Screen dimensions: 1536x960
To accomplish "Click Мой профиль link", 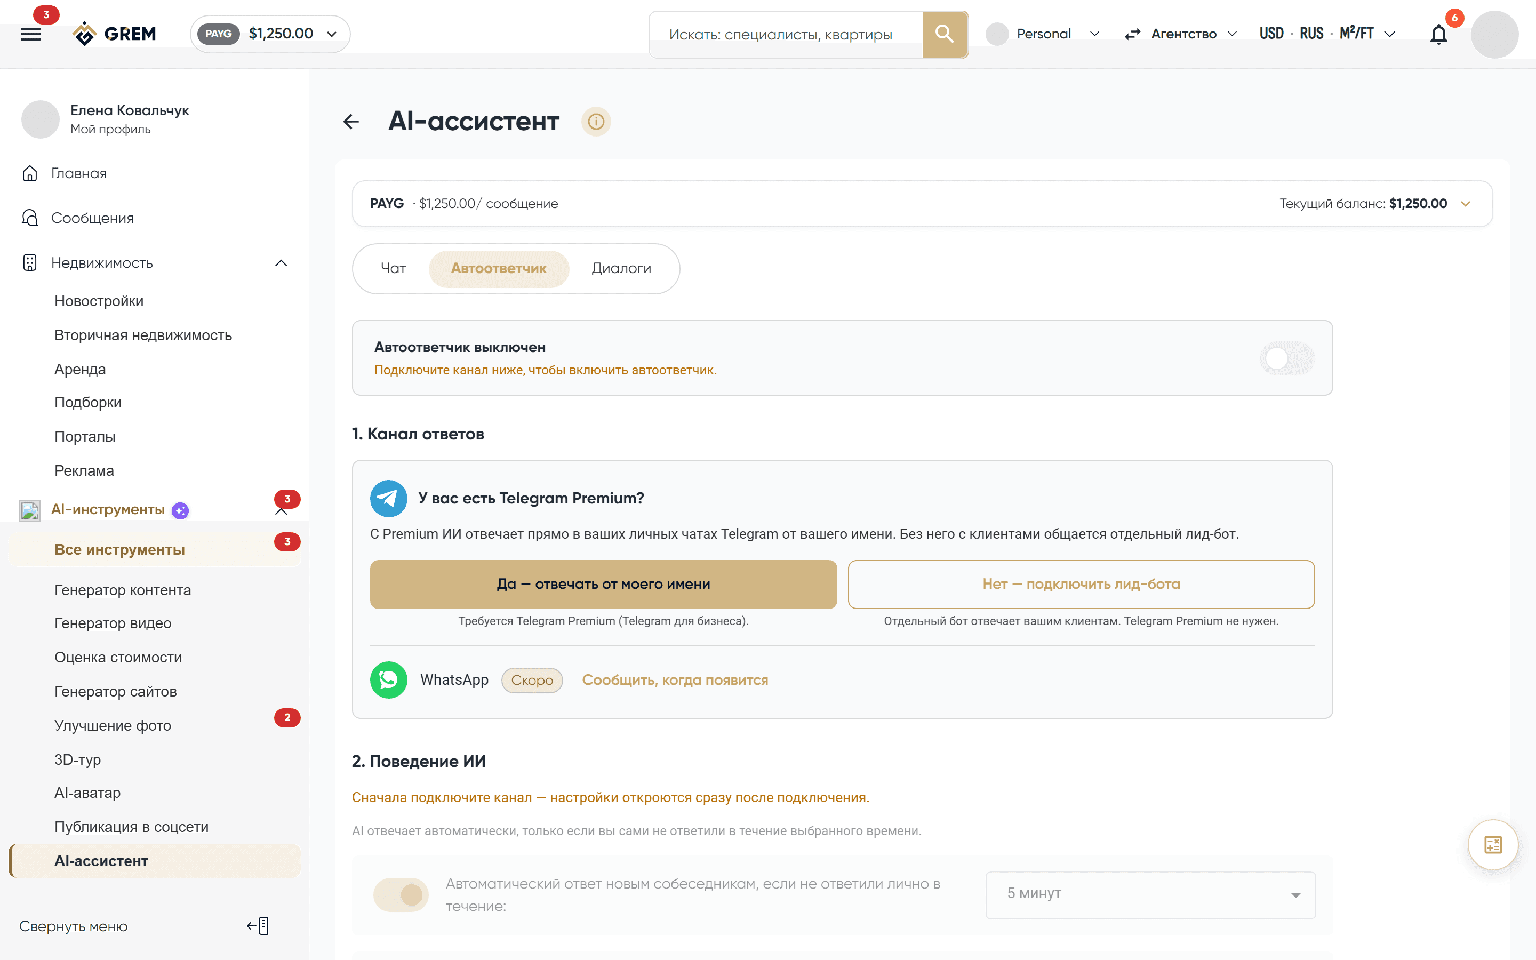I will coord(110,129).
